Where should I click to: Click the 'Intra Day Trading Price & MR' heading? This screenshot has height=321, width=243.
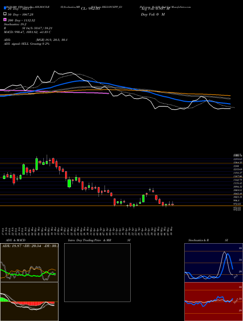point(89,240)
